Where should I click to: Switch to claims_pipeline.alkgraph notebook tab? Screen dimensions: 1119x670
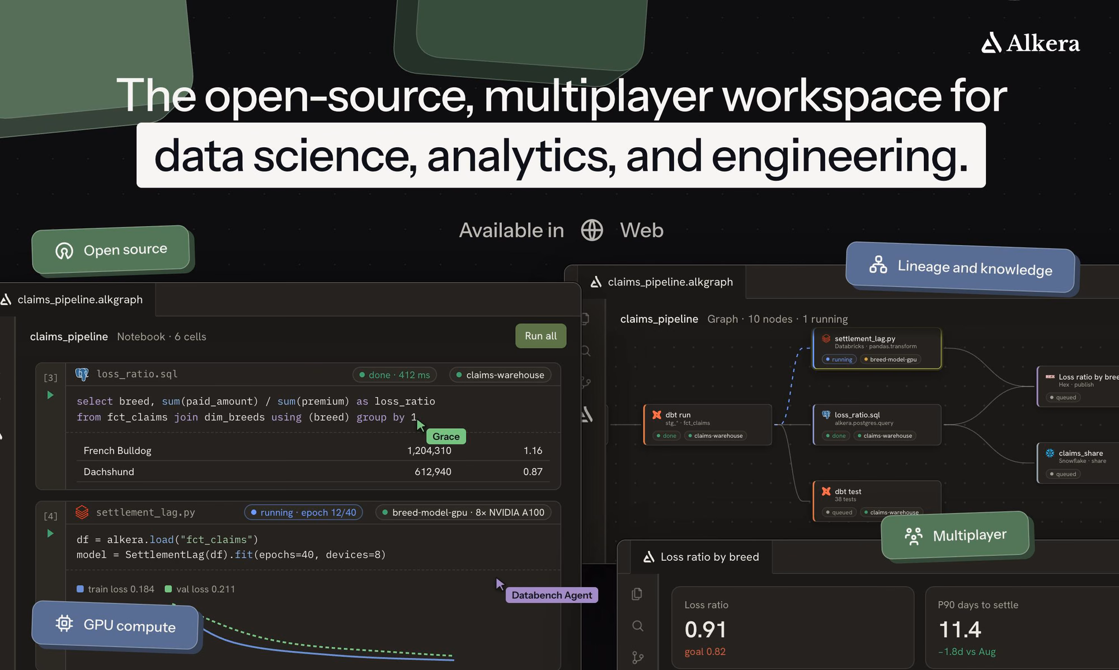click(74, 300)
